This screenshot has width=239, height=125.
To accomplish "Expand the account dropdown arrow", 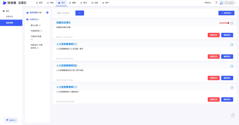I will click(x=236, y=3).
